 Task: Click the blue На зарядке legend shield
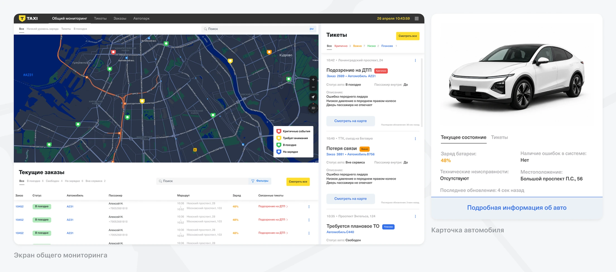pyautogui.click(x=279, y=152)
